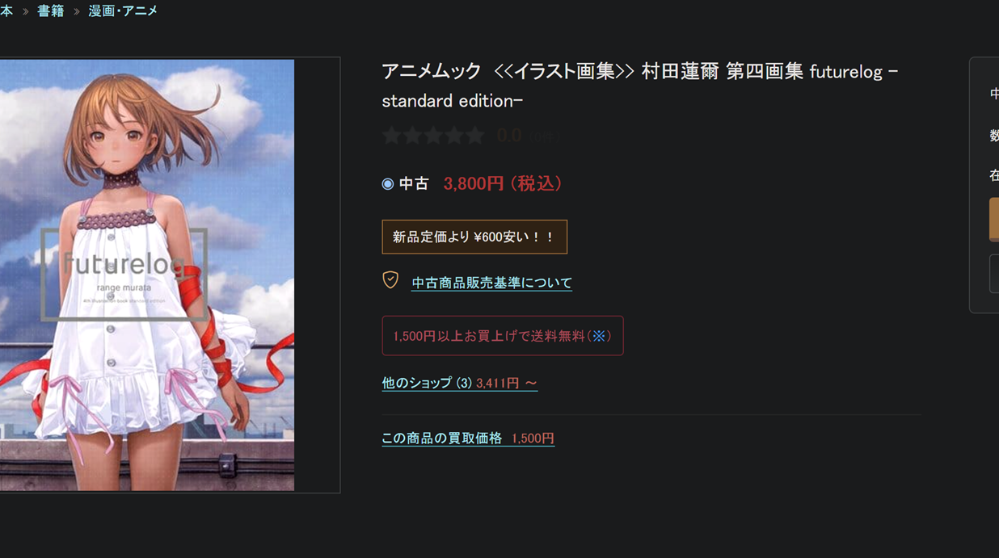The height and width of the screenshot is (558, 999).
Task: Click the shield icon beside 中古商品販売基準
Action: coord(390,280)
